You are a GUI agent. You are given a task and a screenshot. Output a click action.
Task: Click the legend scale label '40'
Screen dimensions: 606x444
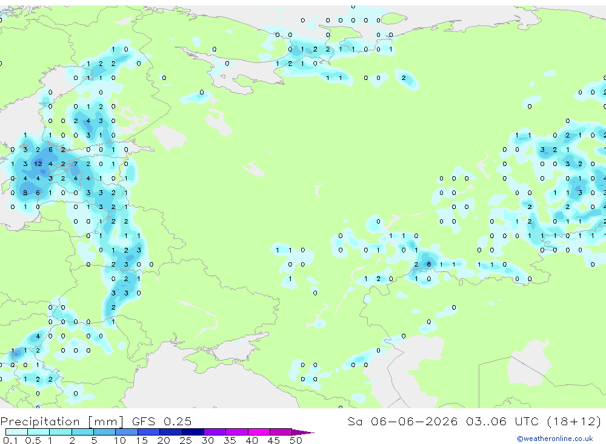(251, 440)
